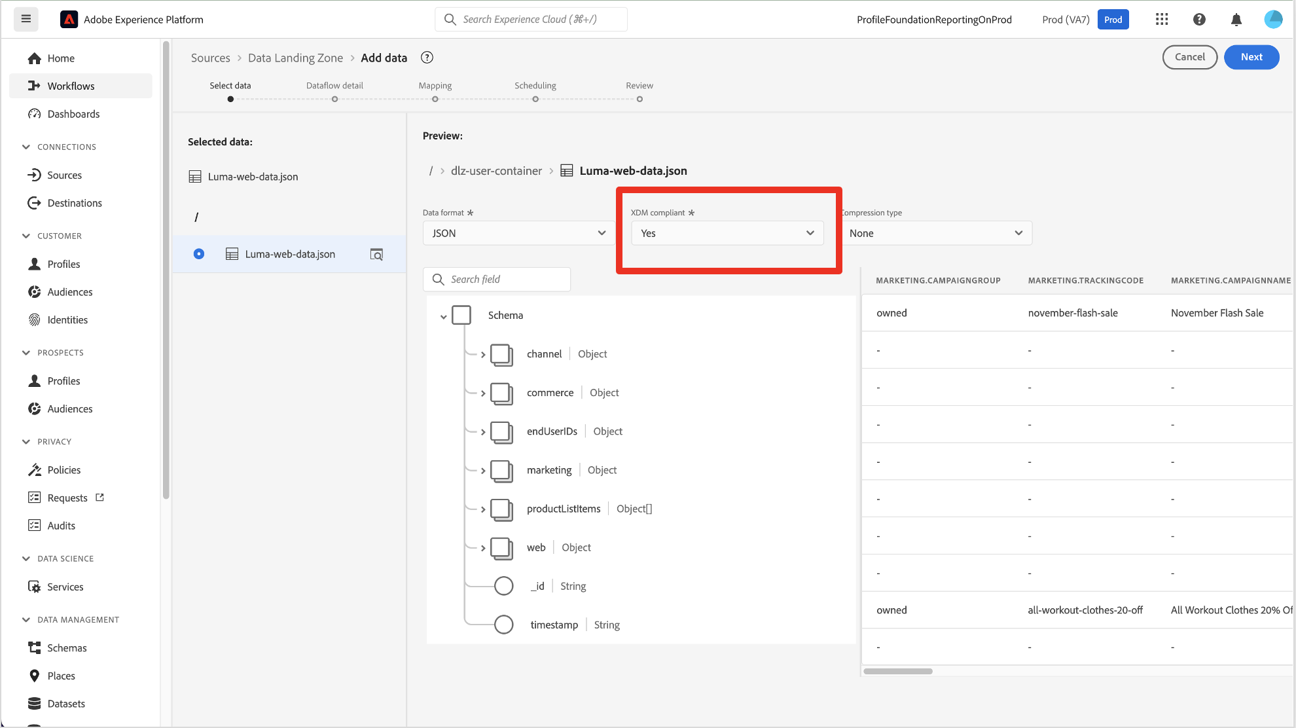Click the Services gear icon
The width and height of the screenshot is (1296, 728).
pyautogui.click(x=35, y=587)
